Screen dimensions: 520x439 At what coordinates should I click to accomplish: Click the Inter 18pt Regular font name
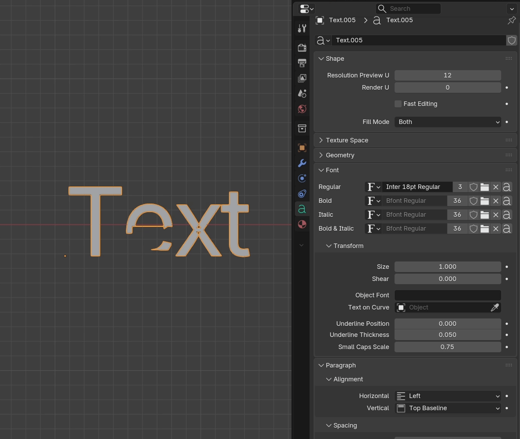(x=417, y=187)
